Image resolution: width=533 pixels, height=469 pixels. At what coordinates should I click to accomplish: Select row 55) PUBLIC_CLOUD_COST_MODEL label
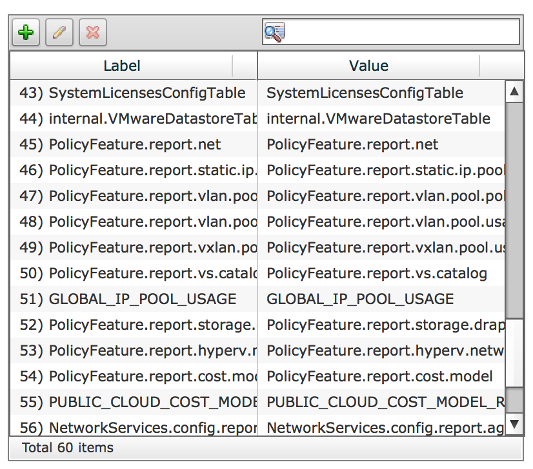pyautogui.click(x=133, y=403)
